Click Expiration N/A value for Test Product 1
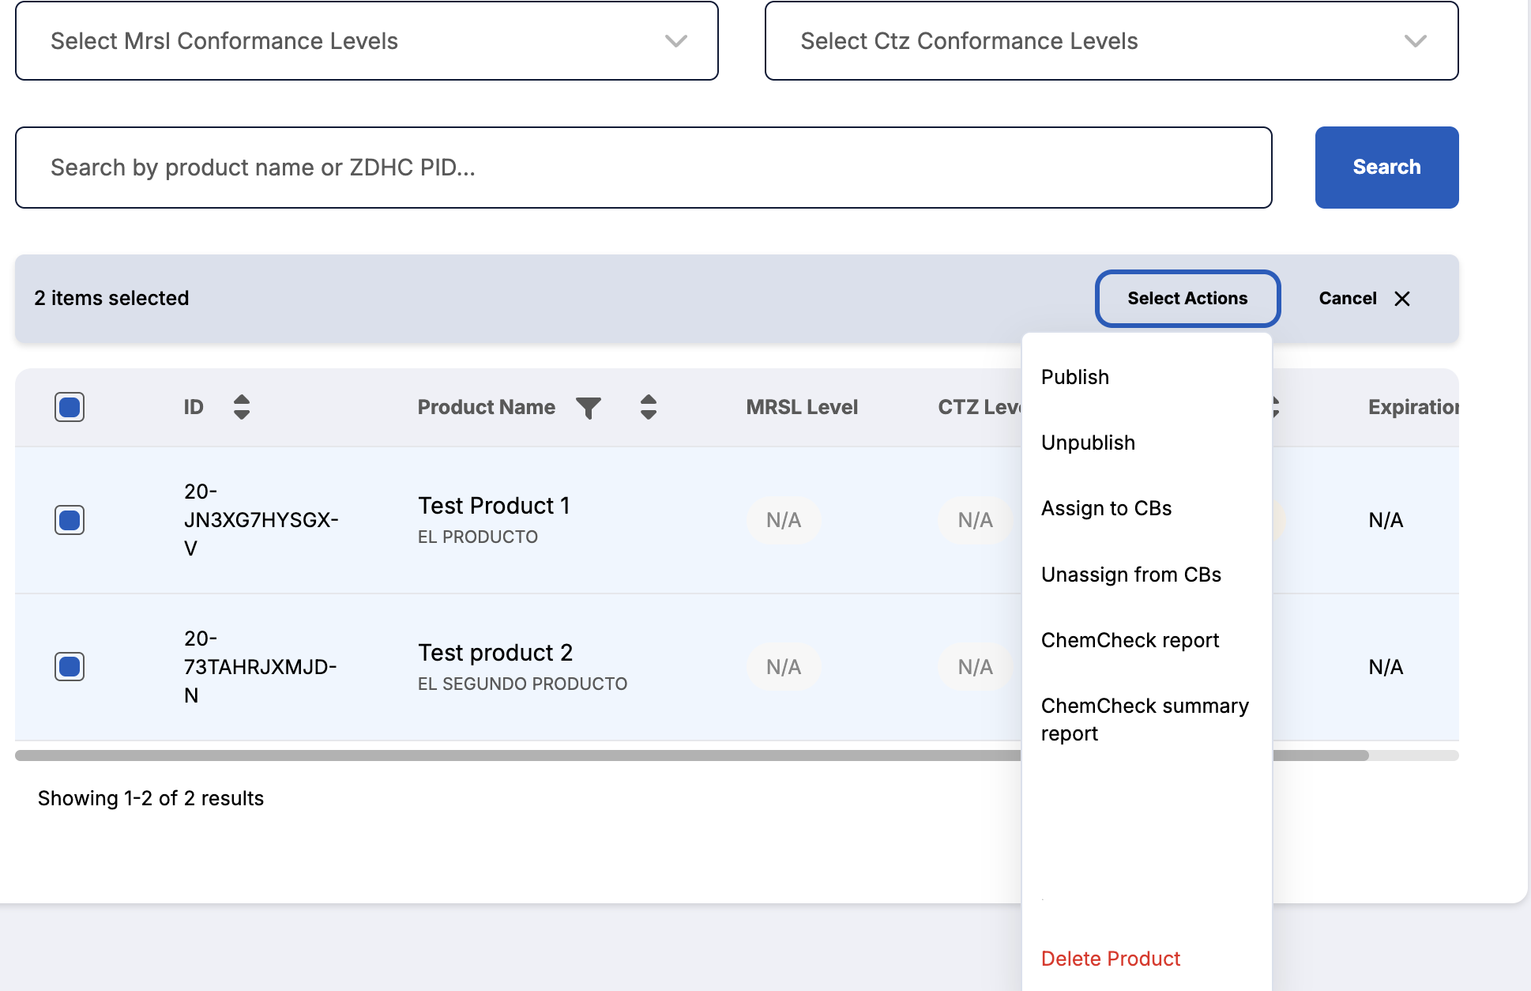1531x991 pixels. 1386,520
